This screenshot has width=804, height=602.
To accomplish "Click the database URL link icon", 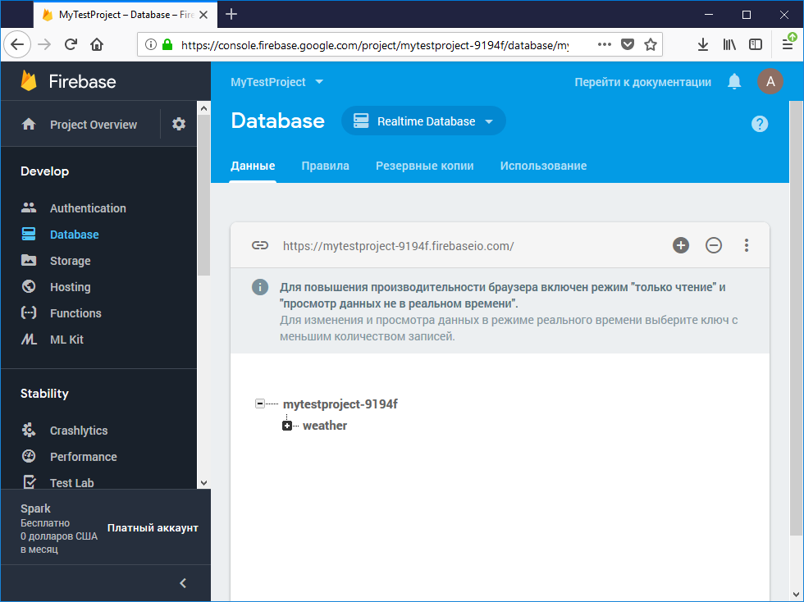I will click(x=260, y=245).
